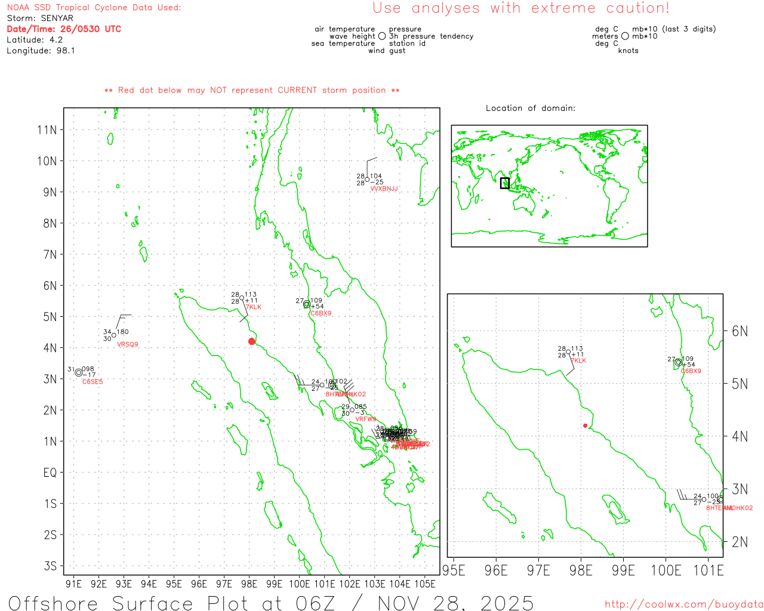Click the VVXBNJJ station circle marker
The height and width of the screenshot is (611, 764).
(367, 180)
